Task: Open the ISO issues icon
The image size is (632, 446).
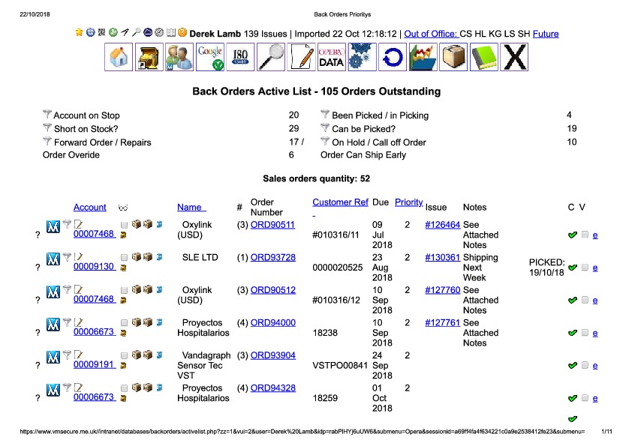Action: (x=240, y=57)
